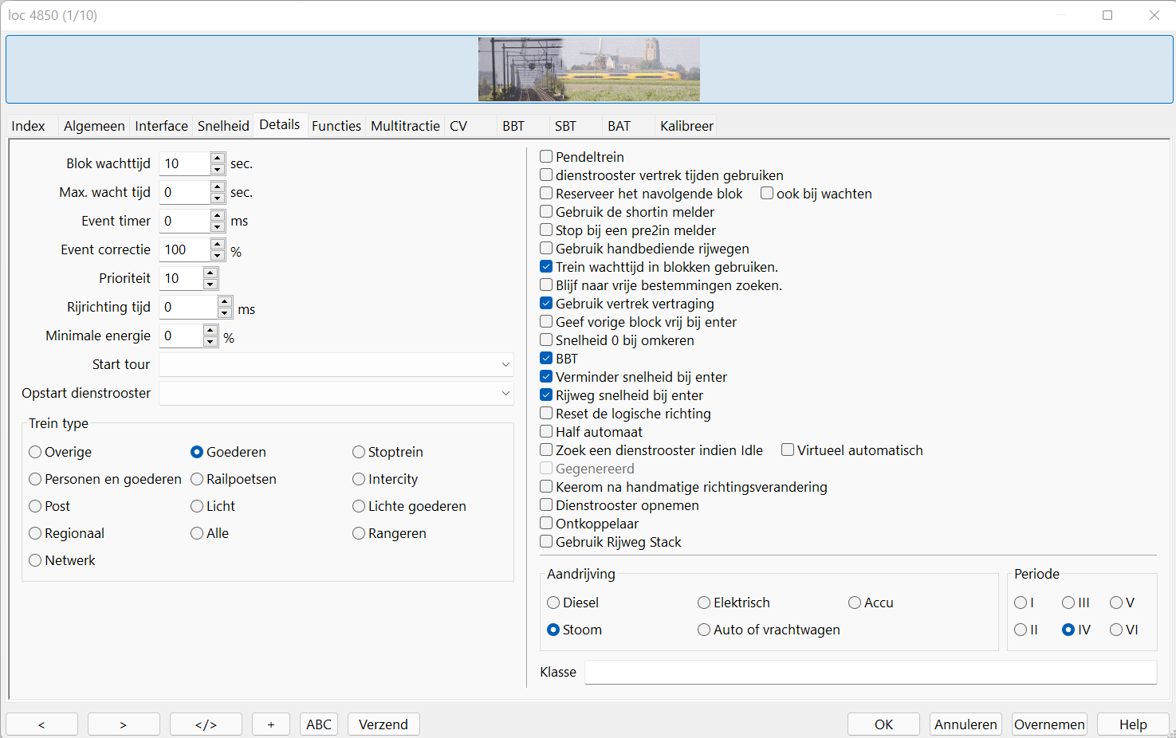The height and width of the screenshot is (738, 1176).
Task: Select the Intercity train type
Action: click(359, 479)
